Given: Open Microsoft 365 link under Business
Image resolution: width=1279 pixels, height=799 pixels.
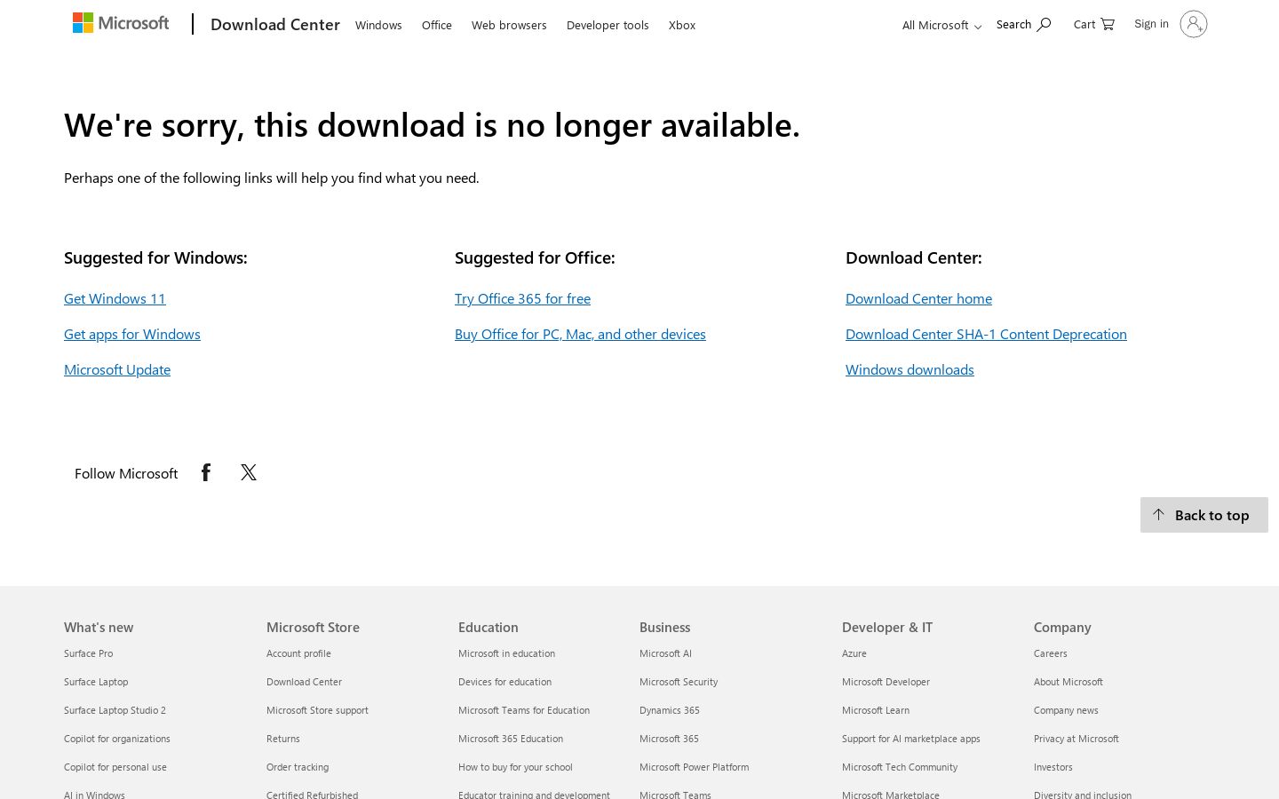Looking at the screenshot, I should point(669,739).
